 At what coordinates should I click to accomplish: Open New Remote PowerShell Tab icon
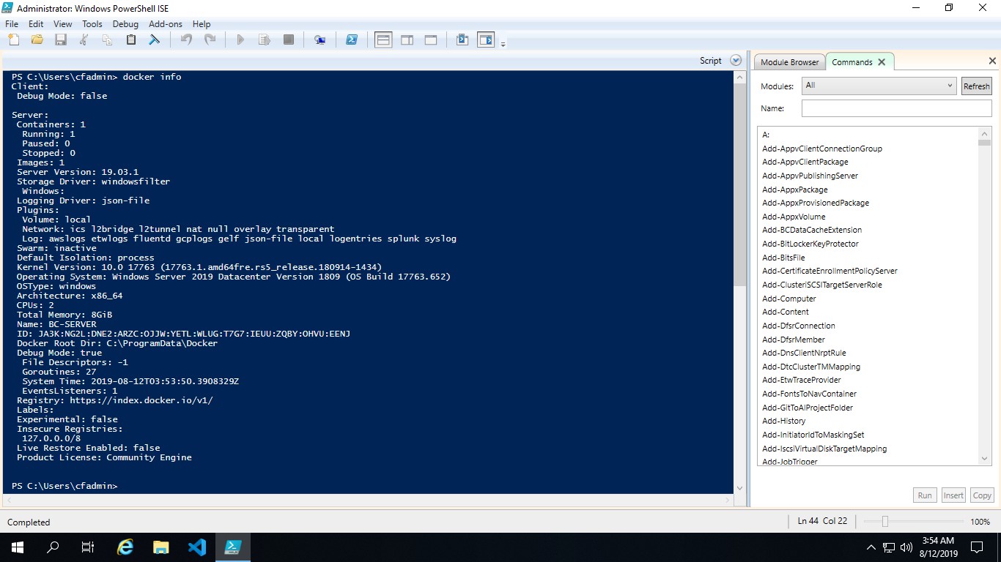[320, 40]
